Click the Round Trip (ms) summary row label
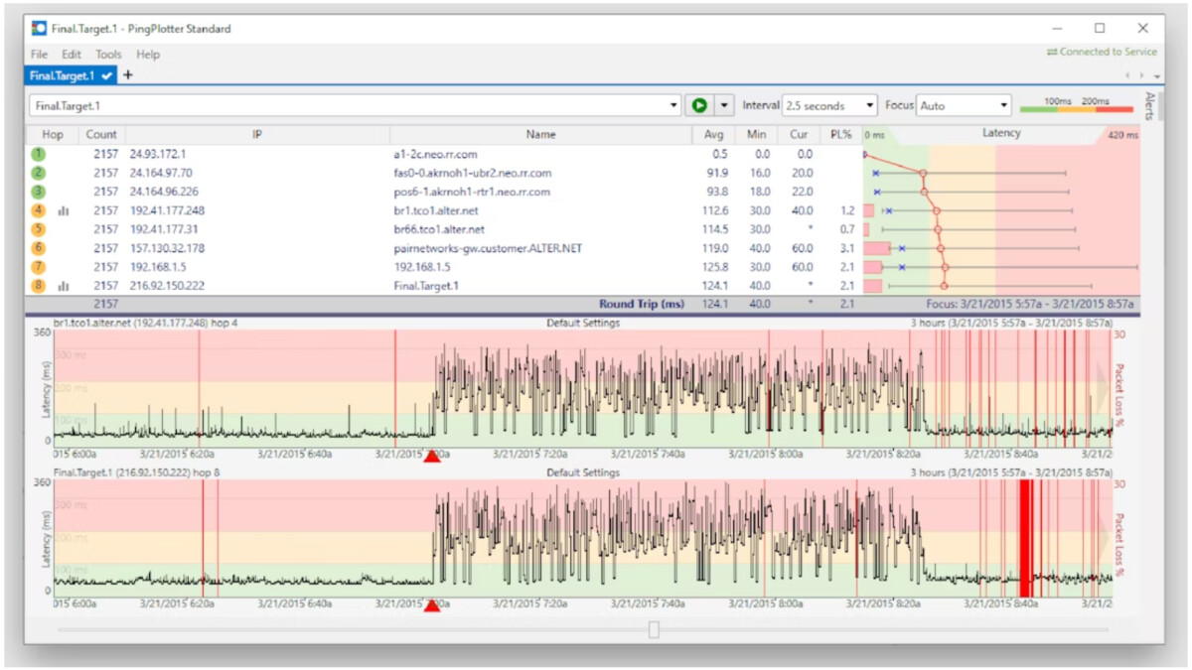 coord(642,305)
